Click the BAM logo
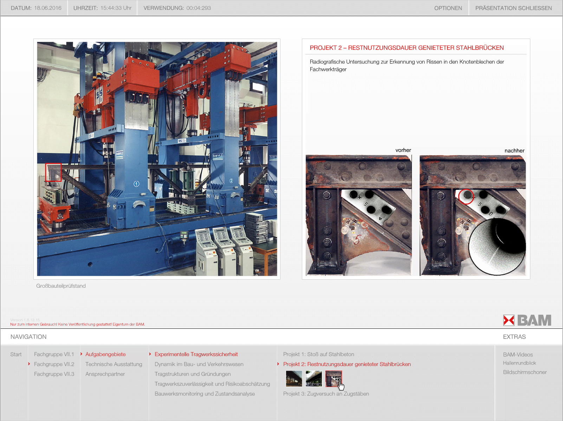The width and height of the screenshot is (563, 421). [527, 320]
